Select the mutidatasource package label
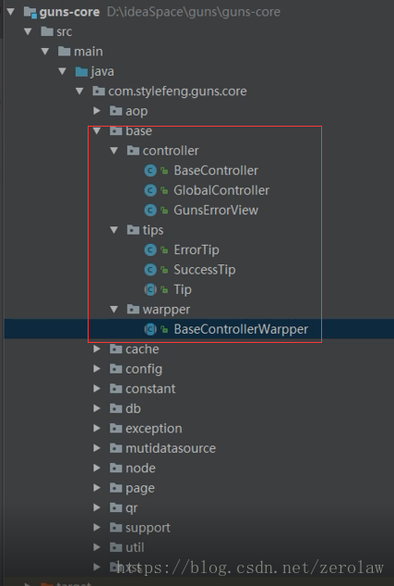The image size is (394, 586). pos(171,448)
